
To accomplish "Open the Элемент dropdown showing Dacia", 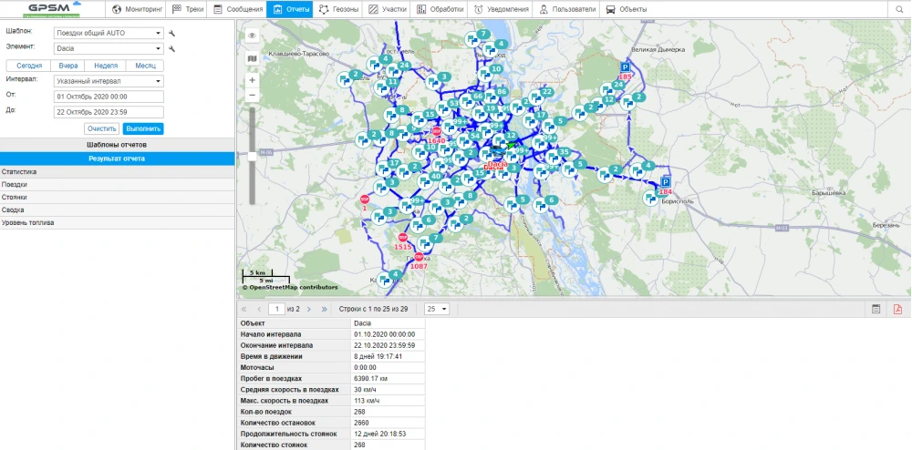I will tap(109, 49).
